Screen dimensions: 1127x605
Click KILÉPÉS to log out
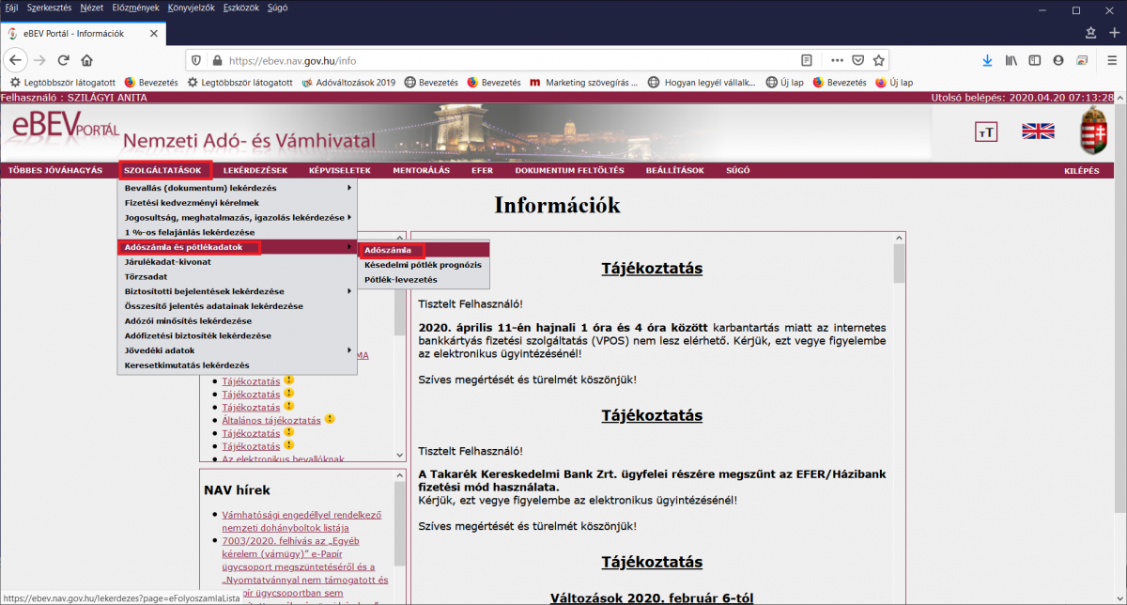(x=1081, y=170)
